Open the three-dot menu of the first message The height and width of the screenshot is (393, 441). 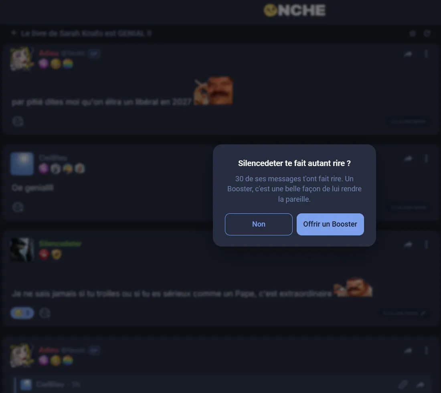(x=426, y=54)
